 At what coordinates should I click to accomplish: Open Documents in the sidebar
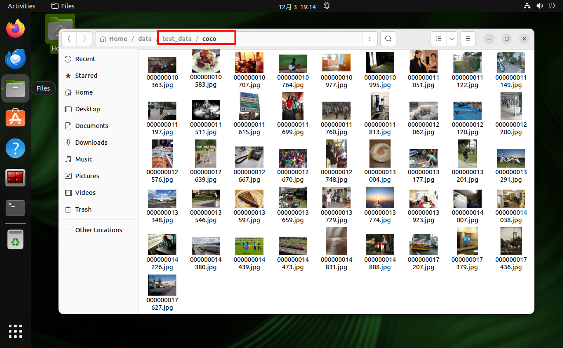pos(99,126)
